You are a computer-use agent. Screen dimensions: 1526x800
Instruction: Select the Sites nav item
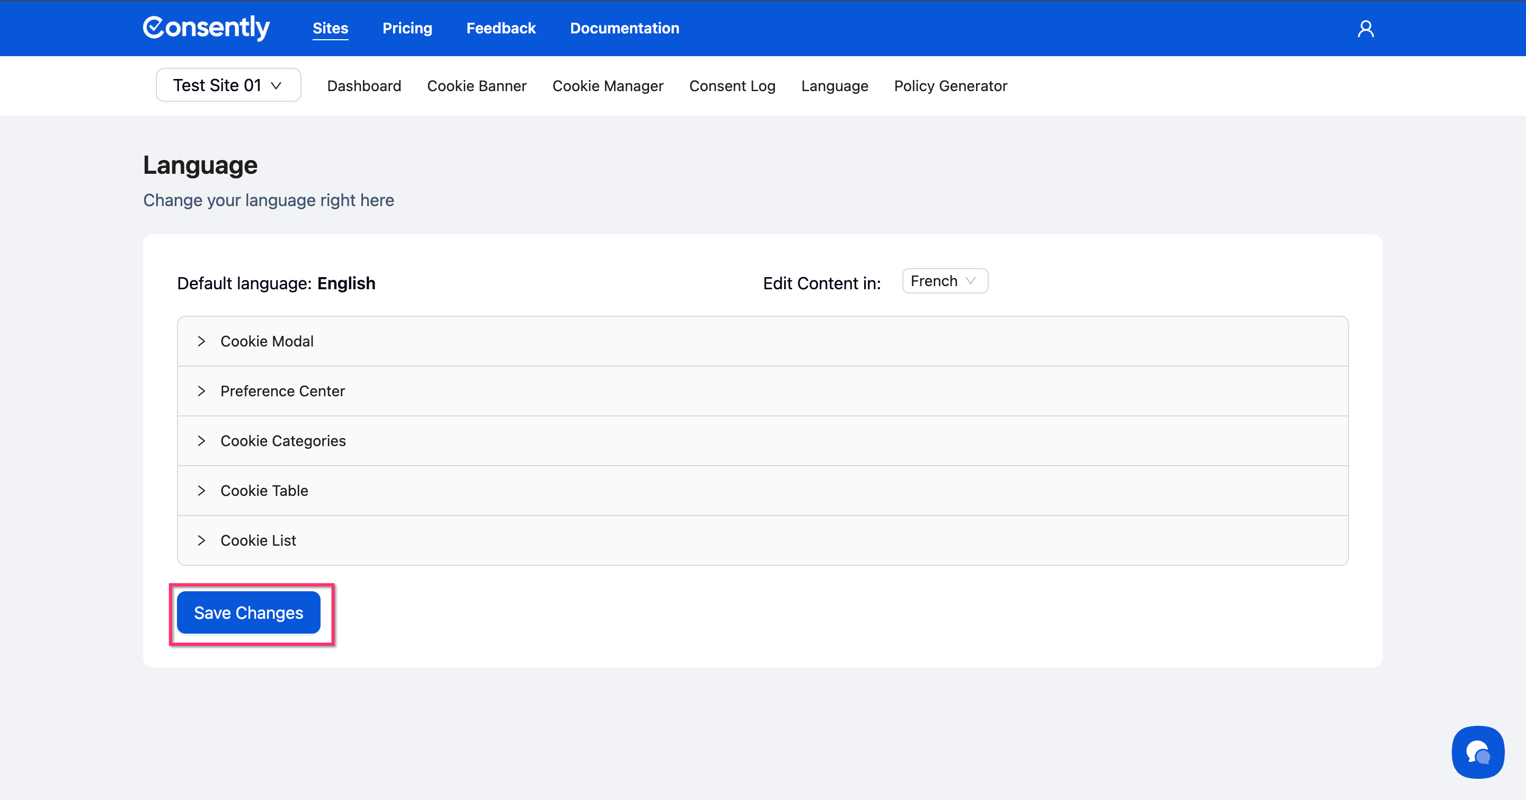(330, 28)
